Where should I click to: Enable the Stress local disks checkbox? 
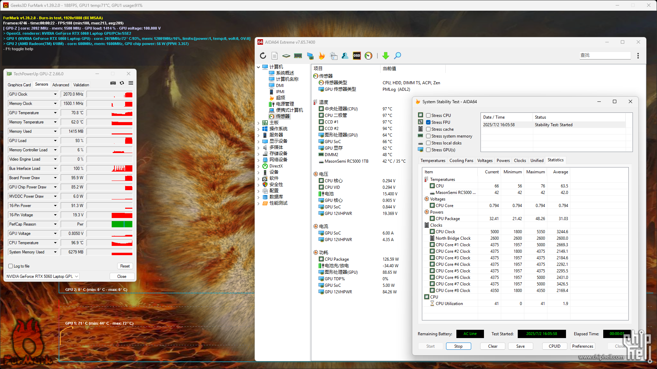[428, 143]
